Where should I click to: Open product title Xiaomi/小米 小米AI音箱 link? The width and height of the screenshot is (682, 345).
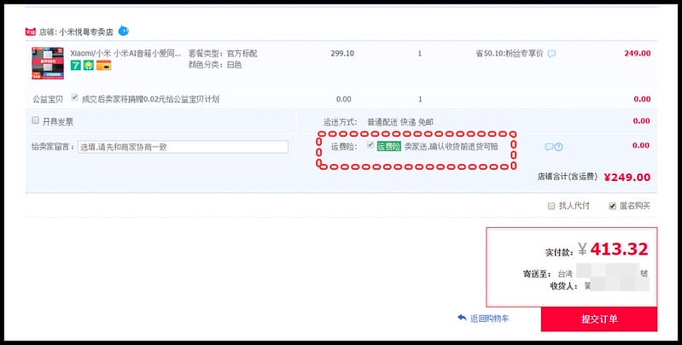pos(125,54)
